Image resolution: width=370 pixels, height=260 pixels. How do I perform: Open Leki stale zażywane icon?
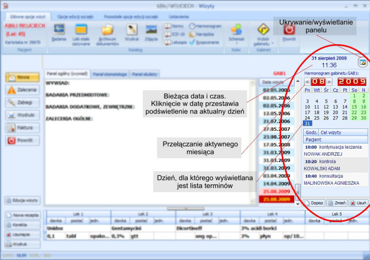81,30
